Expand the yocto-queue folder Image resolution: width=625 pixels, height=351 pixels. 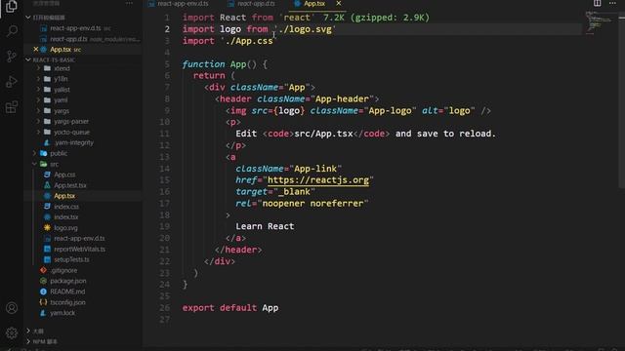click(x=71, y=132)
